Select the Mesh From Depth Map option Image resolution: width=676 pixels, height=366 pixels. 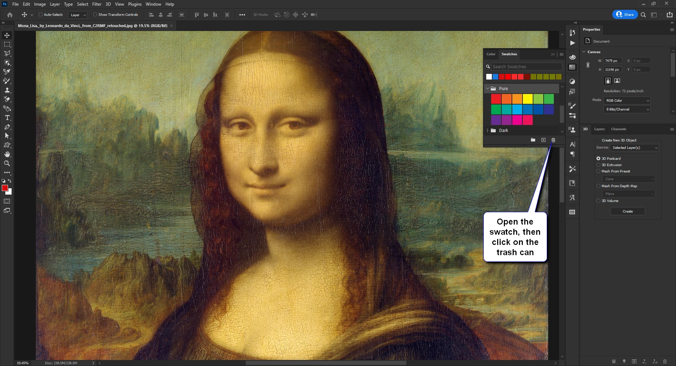click(x=598, y=186)
